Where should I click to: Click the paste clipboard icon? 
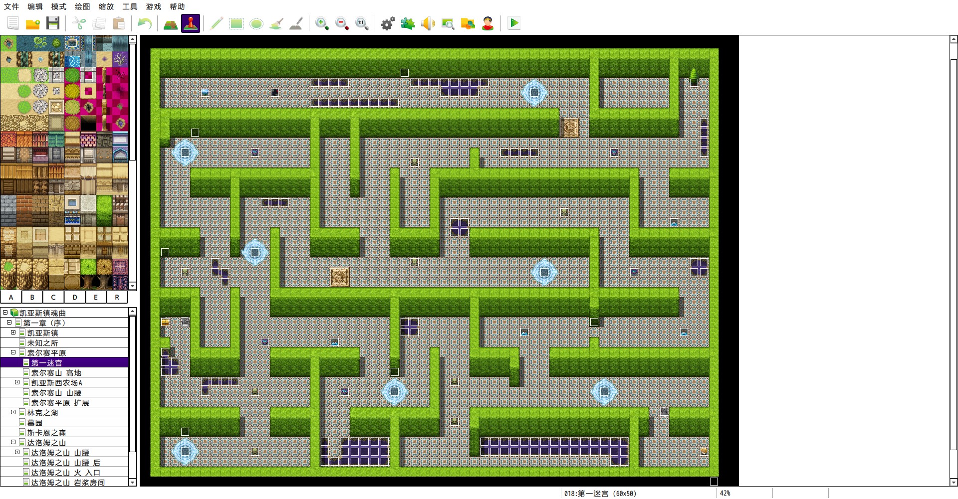click(x=119, y=23)
